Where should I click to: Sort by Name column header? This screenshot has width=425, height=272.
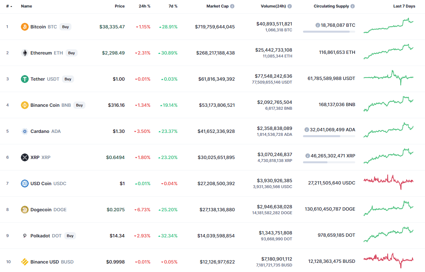click(26, 6)
